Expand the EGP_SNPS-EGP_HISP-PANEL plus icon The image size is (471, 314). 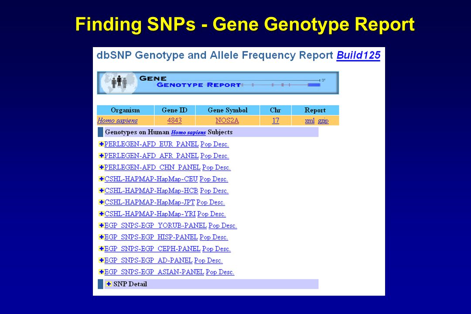101,237
